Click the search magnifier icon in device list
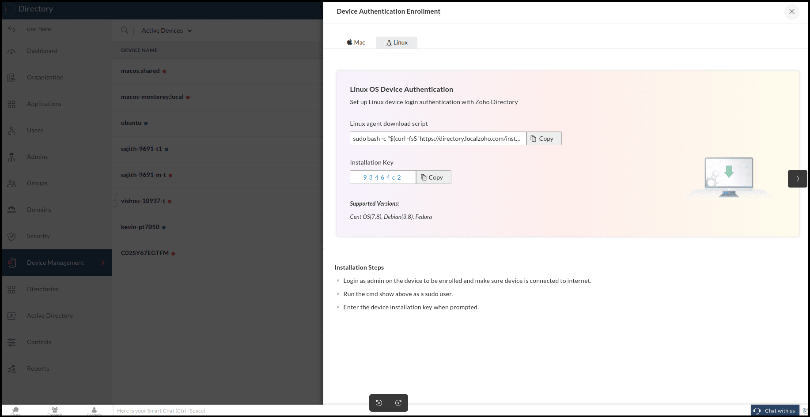This screenshot has height=417, width=810. coord(125,30)
